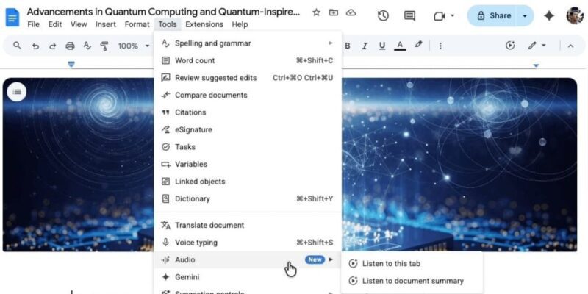The height and width of the screenshot is (294, 588).
Task: Open the Share options dropdown arrow
Action: coord(525,15)
